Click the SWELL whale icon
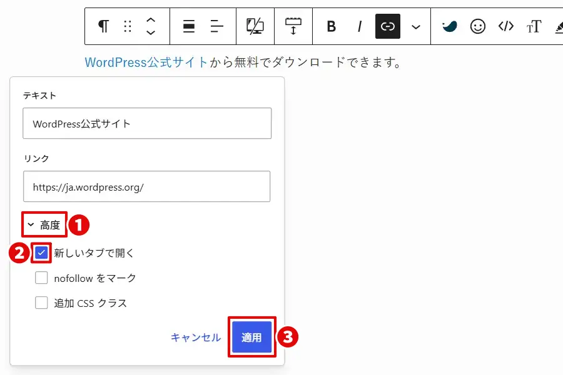 (x=450, y=26)
